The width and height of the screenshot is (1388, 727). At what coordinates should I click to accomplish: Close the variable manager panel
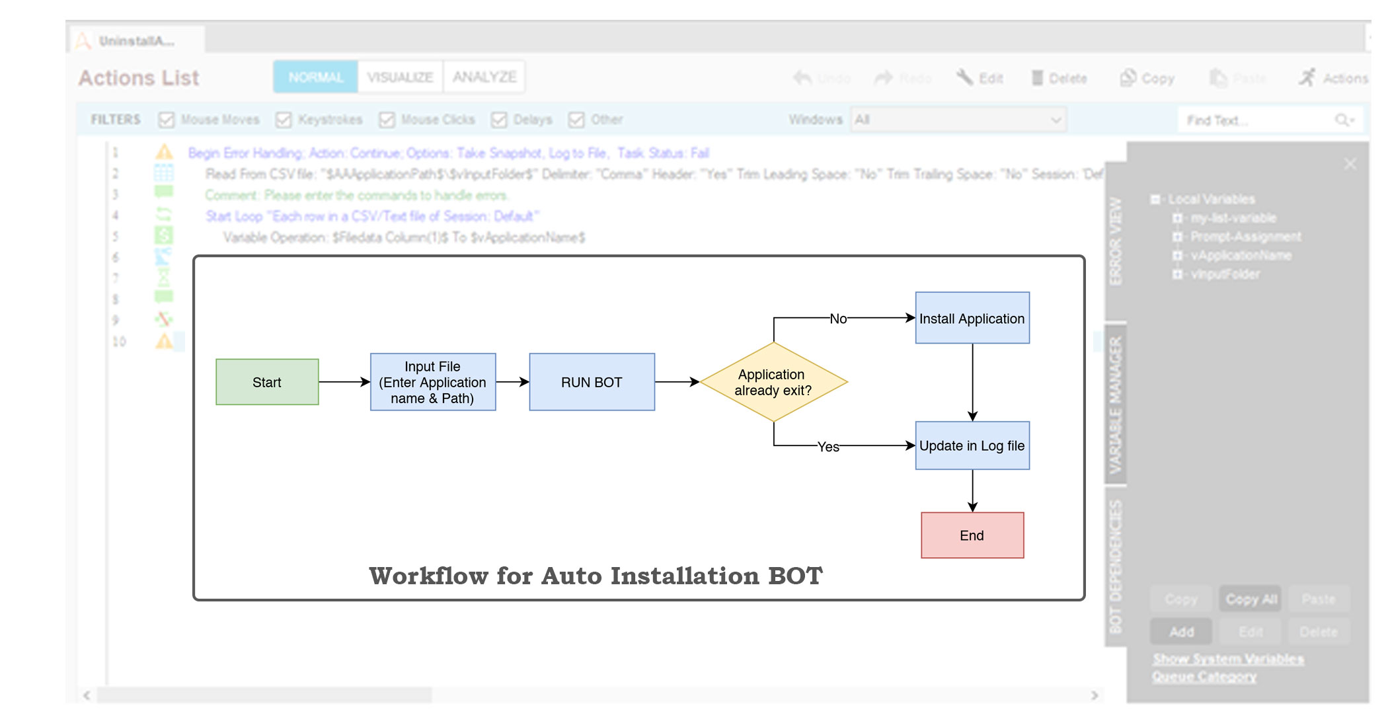coord(1350,164)
